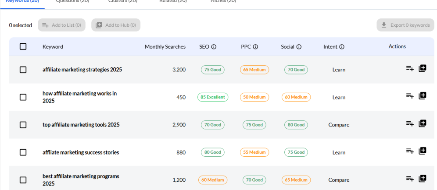
Task: Add 'affiliate marketing strategies 2025' to list icon
Action: click(x=410, y=68)
